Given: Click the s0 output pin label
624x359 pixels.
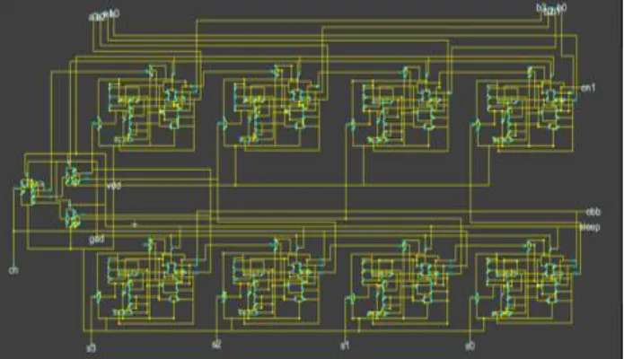Looking at the screenshot, I should (470, 346).
